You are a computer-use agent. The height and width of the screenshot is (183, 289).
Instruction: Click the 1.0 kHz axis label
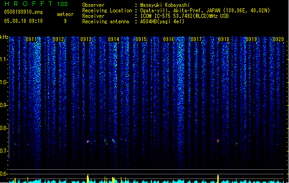pos(4,82)
